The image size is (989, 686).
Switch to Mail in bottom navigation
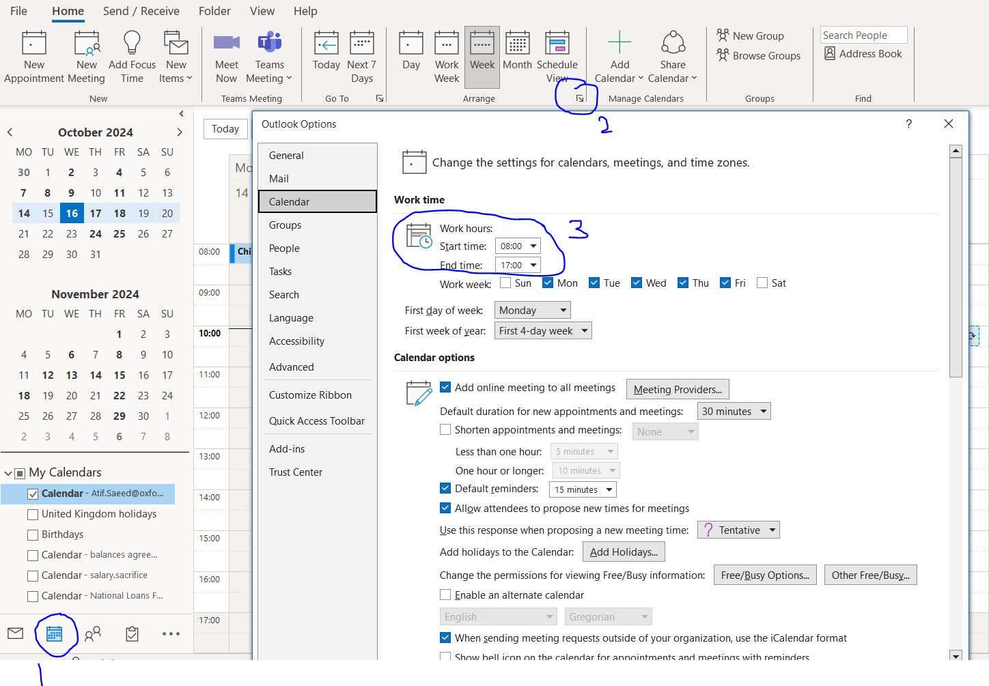click(x=15, y=633)
